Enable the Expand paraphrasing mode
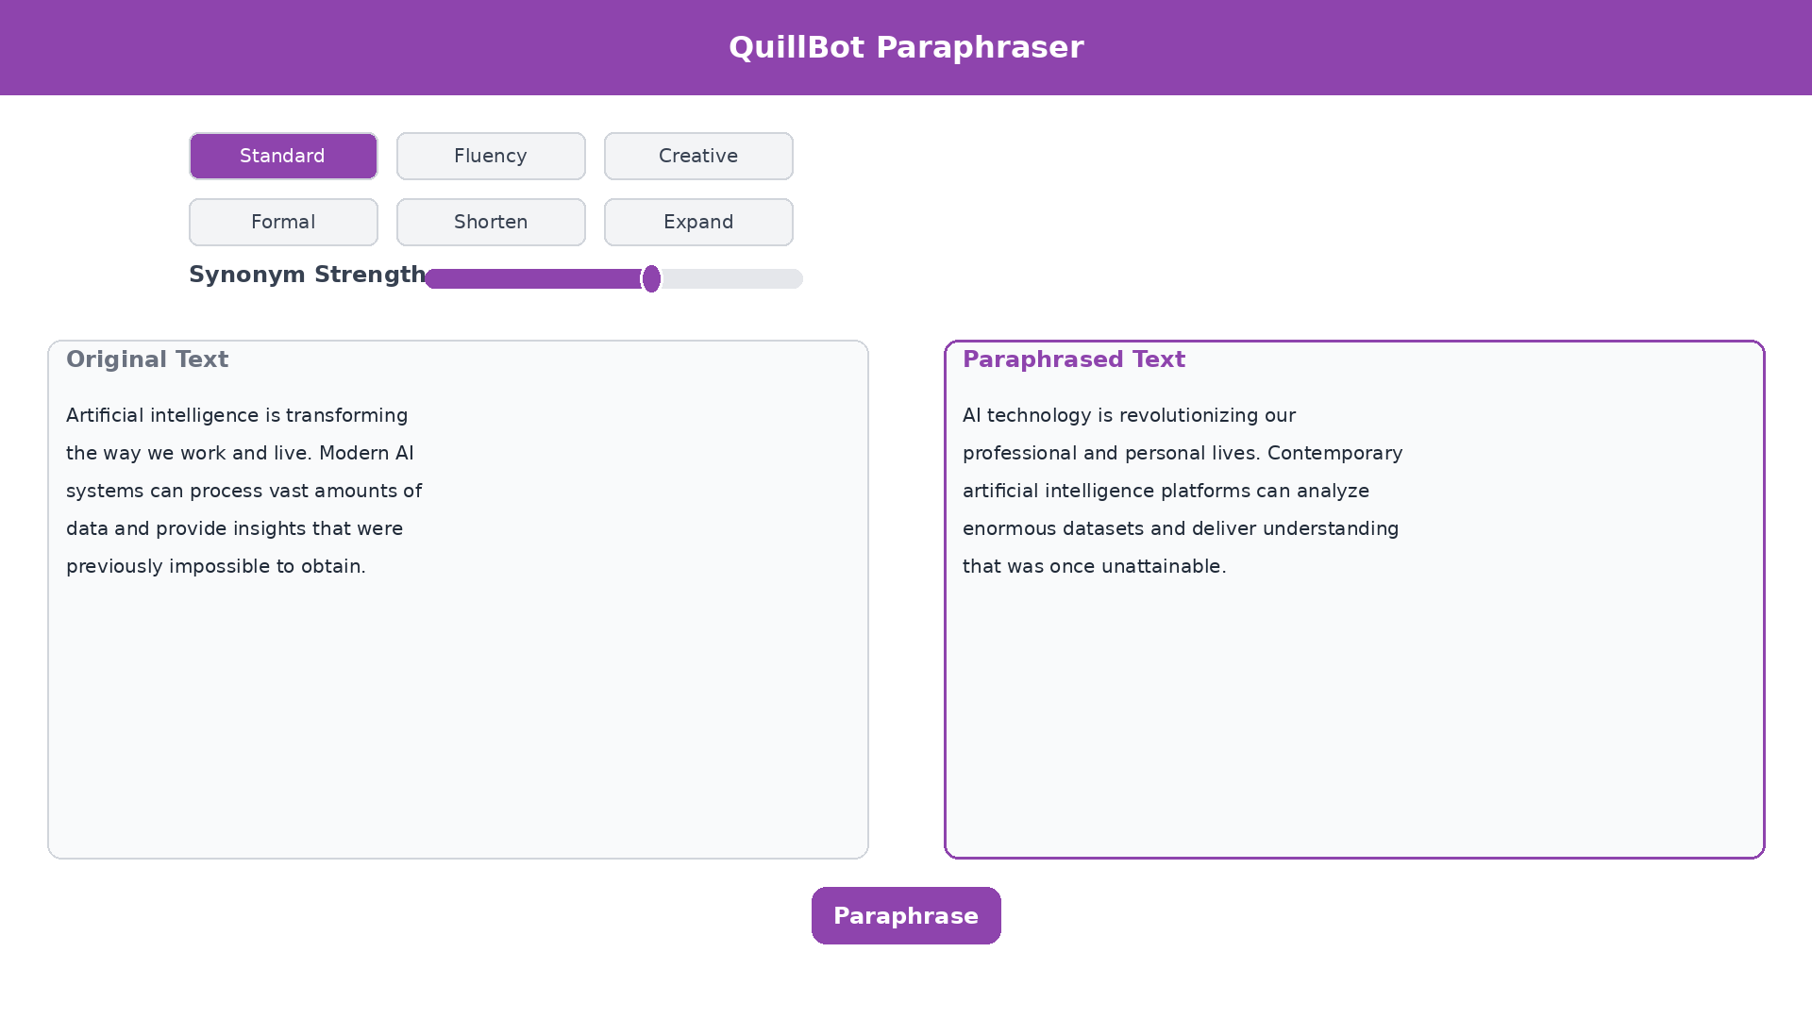This screenshot has height=1019, width=1812. click(697, 222)
